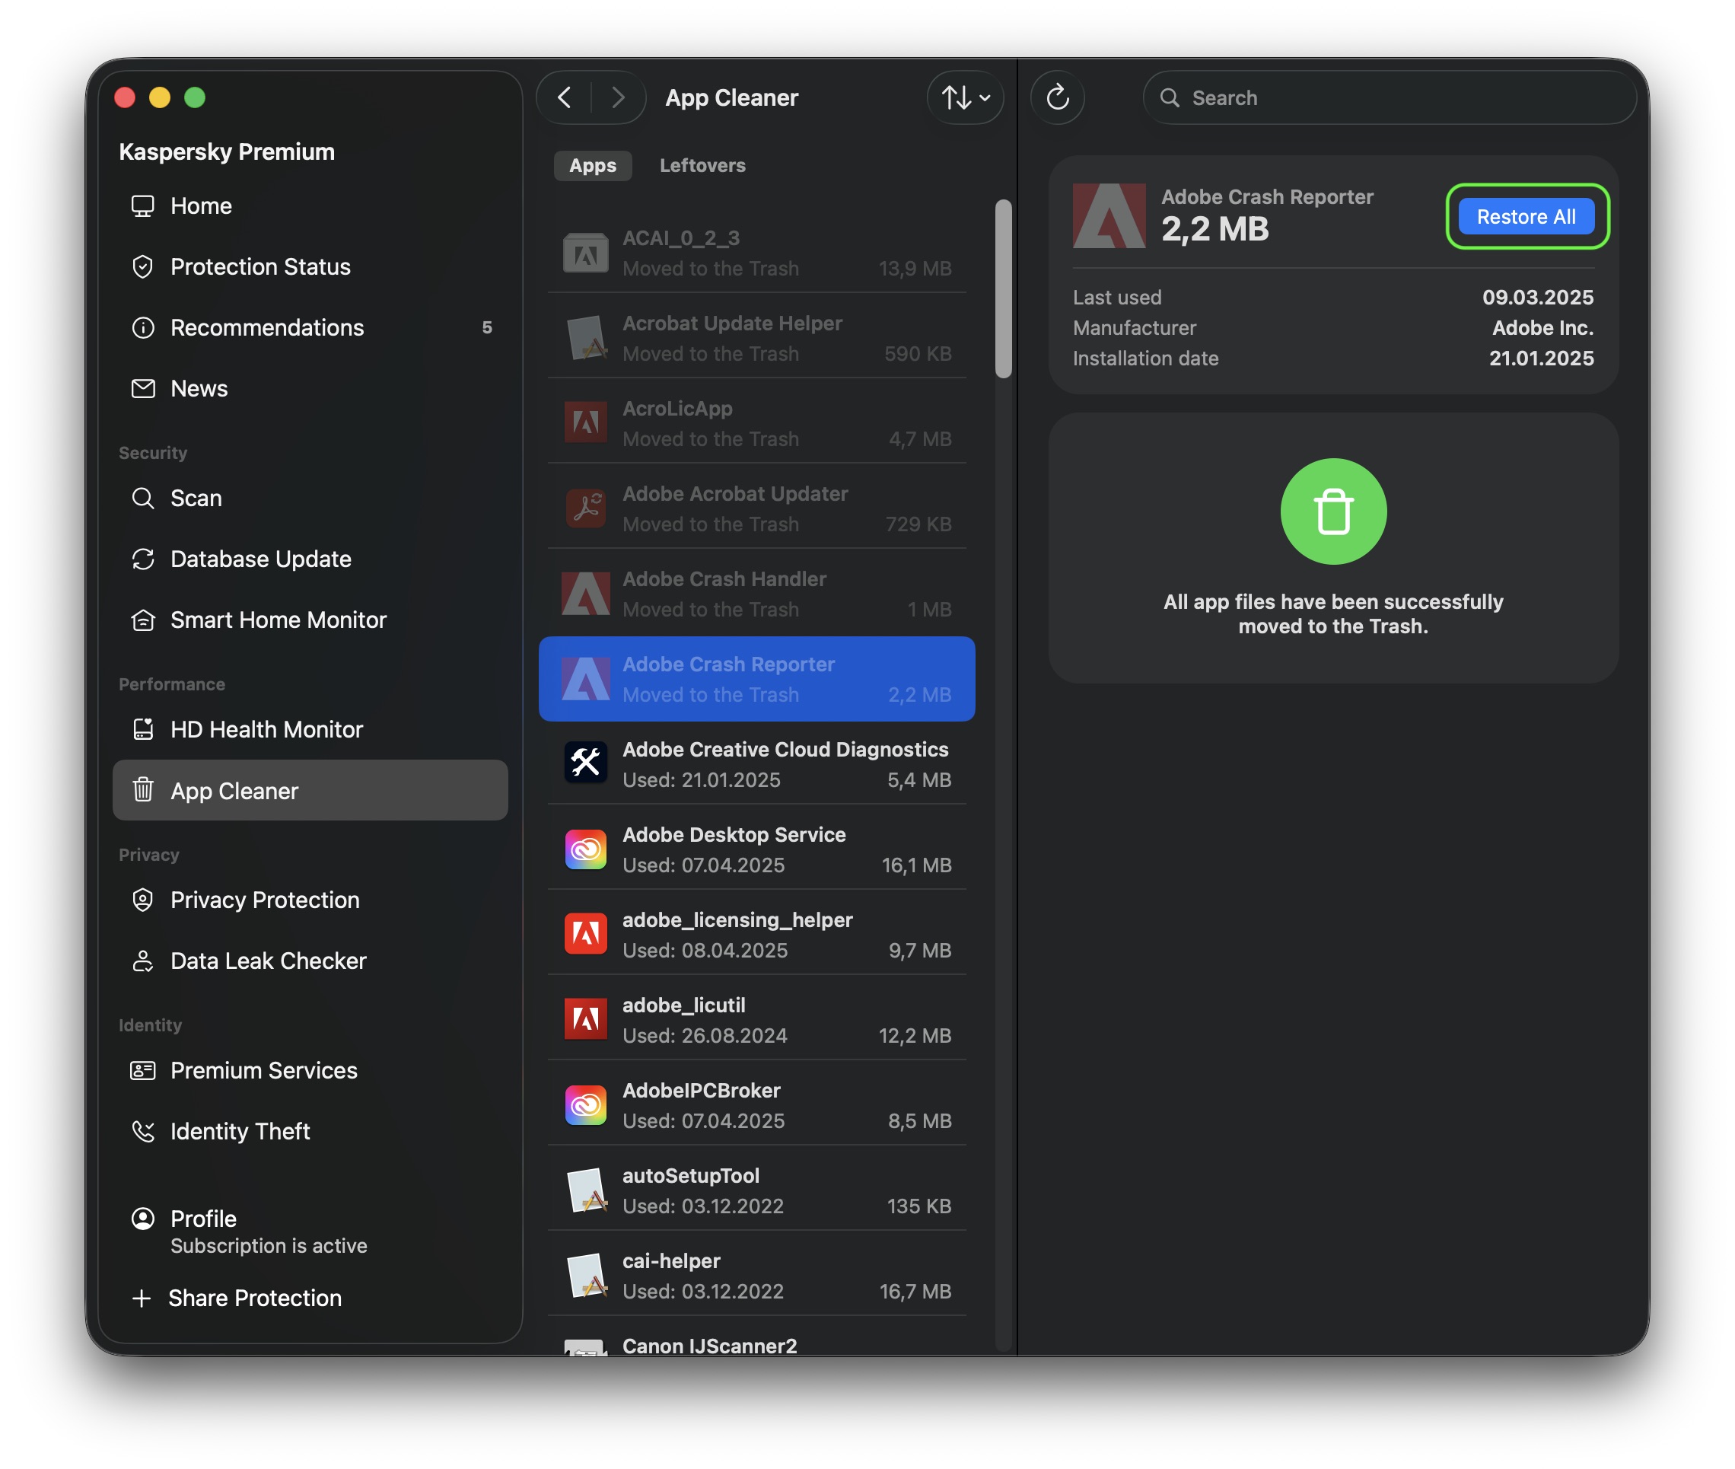Click the app list vertical scrollbar
Image resolution: width=1735 pixels, height=1469 pixels.
[x=1003, y=288]
